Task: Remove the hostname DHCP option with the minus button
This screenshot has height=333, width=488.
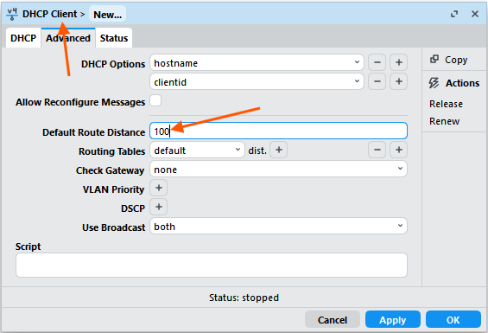Action: click(377, 62)
